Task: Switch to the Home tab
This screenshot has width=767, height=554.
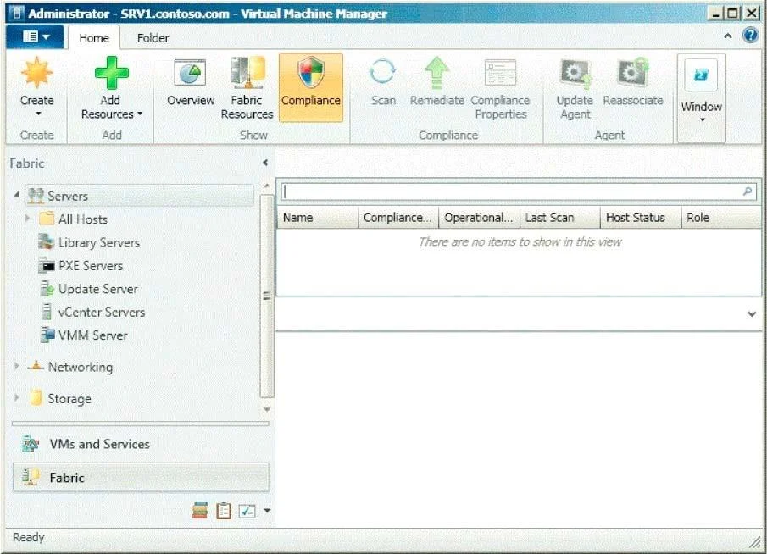Action: point(94,37)
